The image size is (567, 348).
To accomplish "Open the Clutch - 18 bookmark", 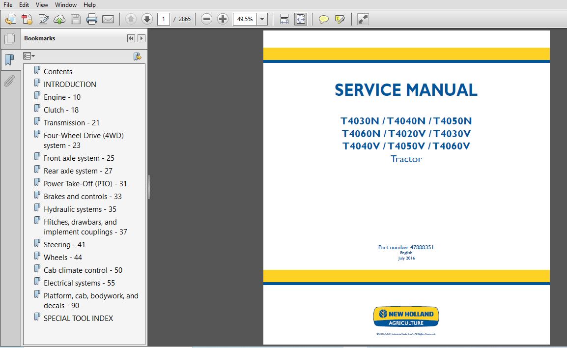I will (x=61, y=110).
